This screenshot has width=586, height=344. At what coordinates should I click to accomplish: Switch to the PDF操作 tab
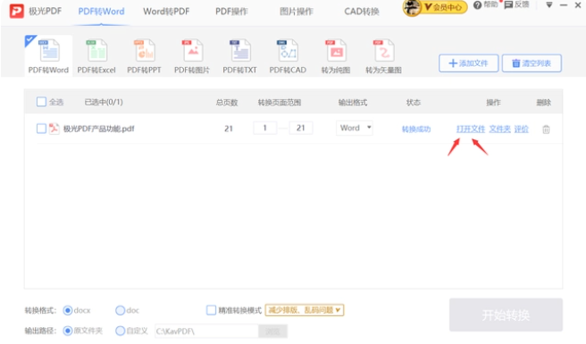point(231,12)
